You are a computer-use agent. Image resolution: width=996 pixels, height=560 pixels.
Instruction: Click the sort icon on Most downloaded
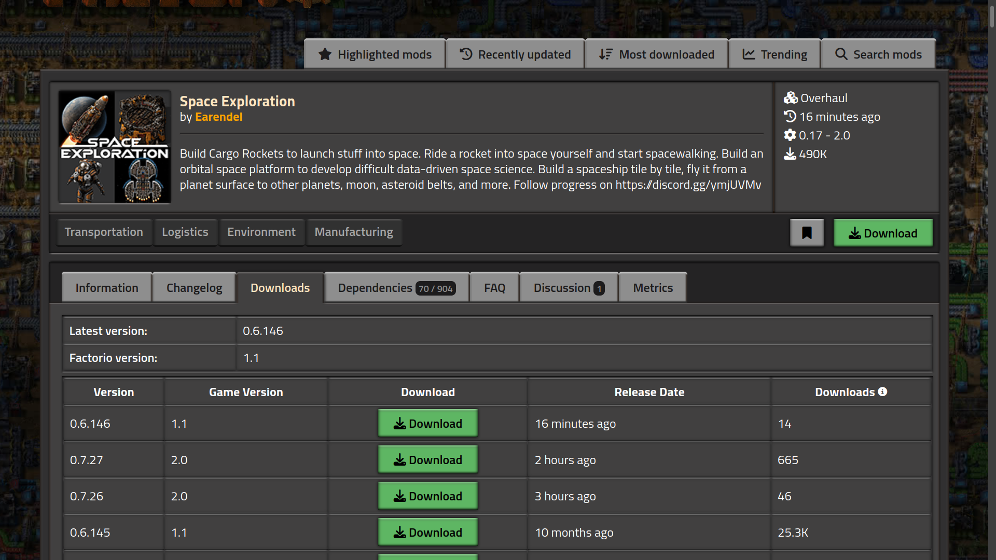(x=605, y=54)
